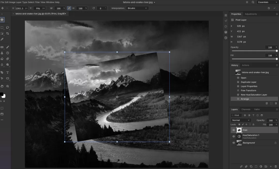Open the Essentials workspace dropdown

tap(267, 2)
